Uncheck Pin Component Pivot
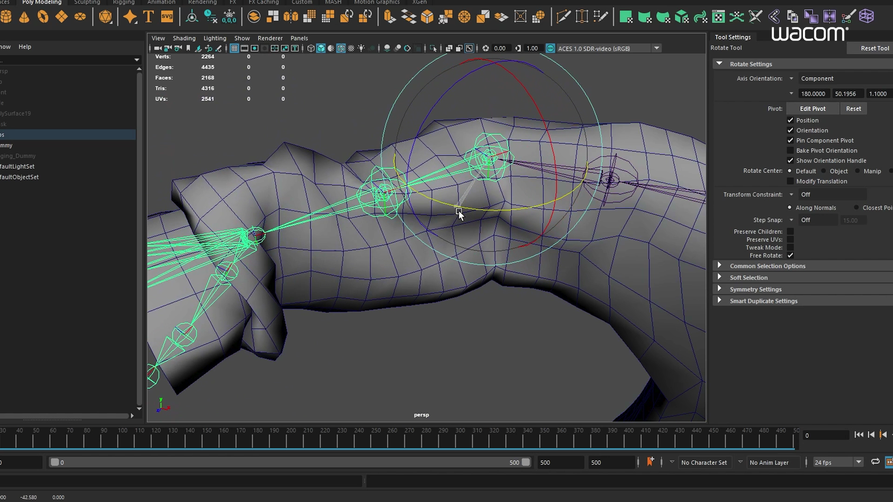 (x=790, y=140)
